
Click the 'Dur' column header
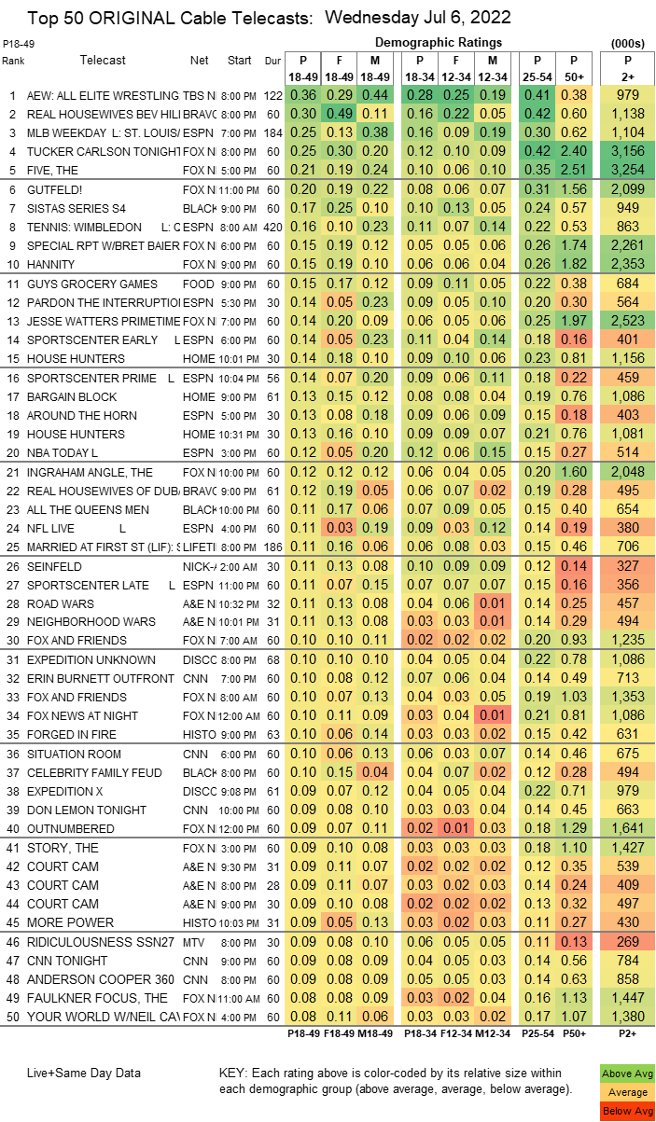coord(271,61)
